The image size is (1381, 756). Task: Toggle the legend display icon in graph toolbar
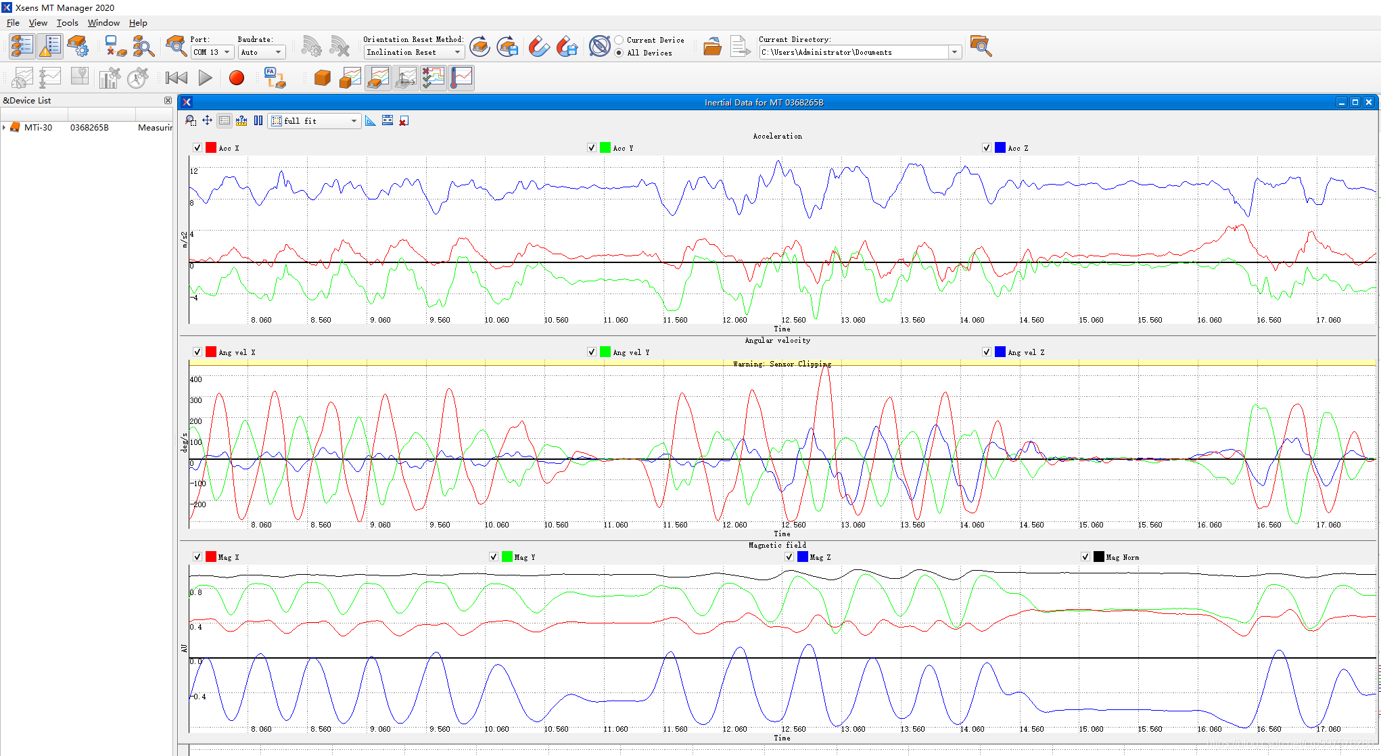tap(225, 120)
